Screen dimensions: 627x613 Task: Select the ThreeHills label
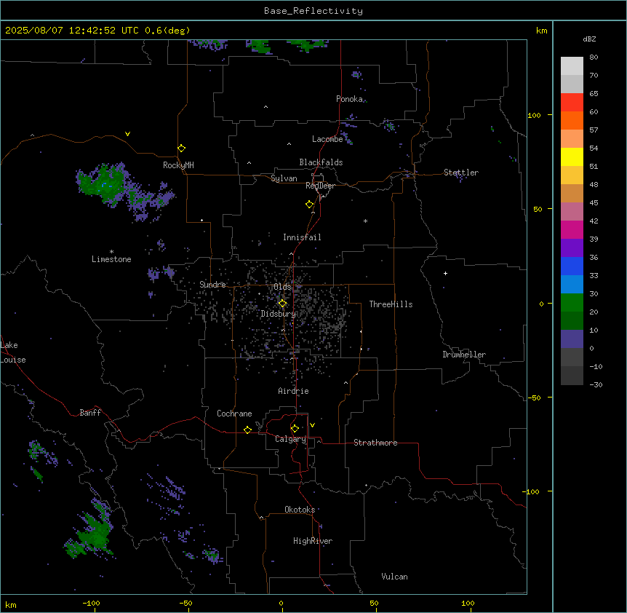pos(391,304)
